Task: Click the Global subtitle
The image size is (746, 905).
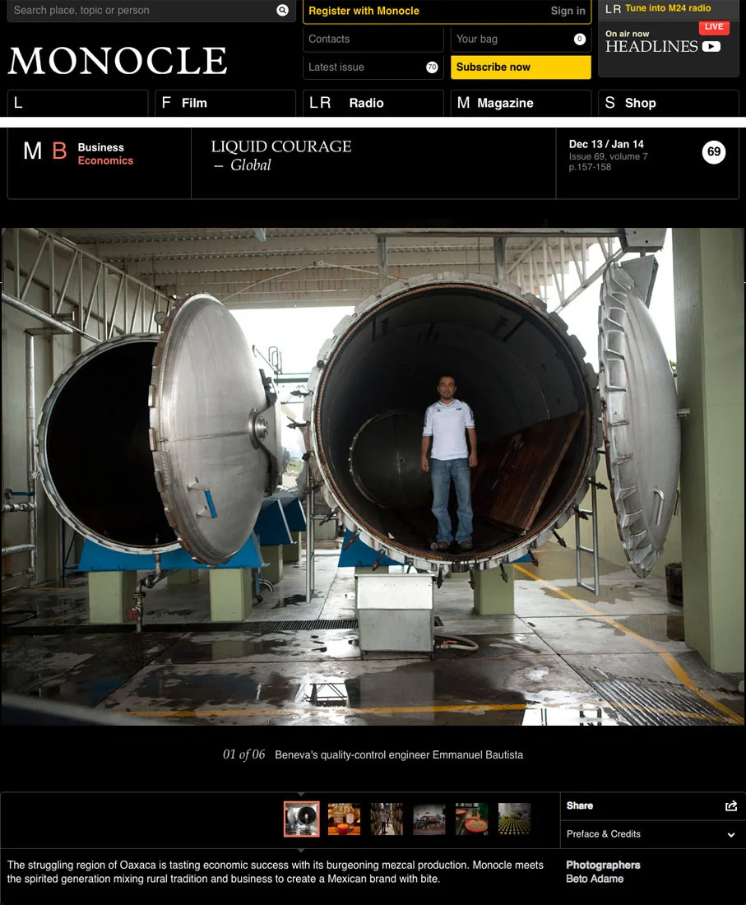Action: coord(250,165)
